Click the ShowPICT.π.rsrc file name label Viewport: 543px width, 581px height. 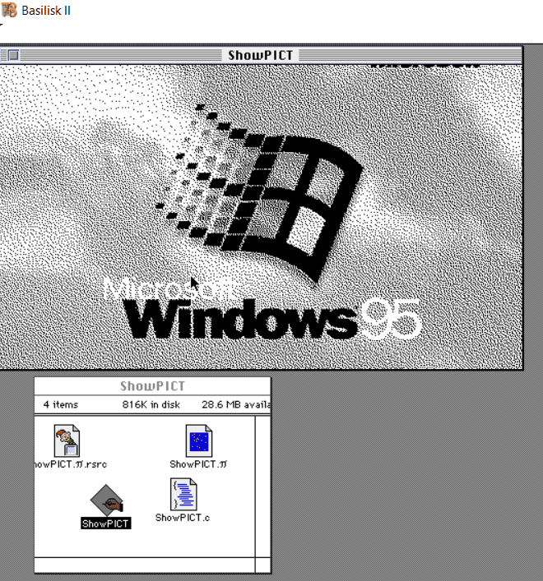pyautogui.click(x=69, y=464)
